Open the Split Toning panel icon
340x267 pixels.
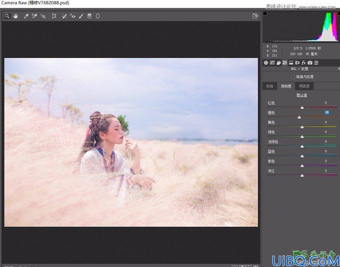(291, 63)
